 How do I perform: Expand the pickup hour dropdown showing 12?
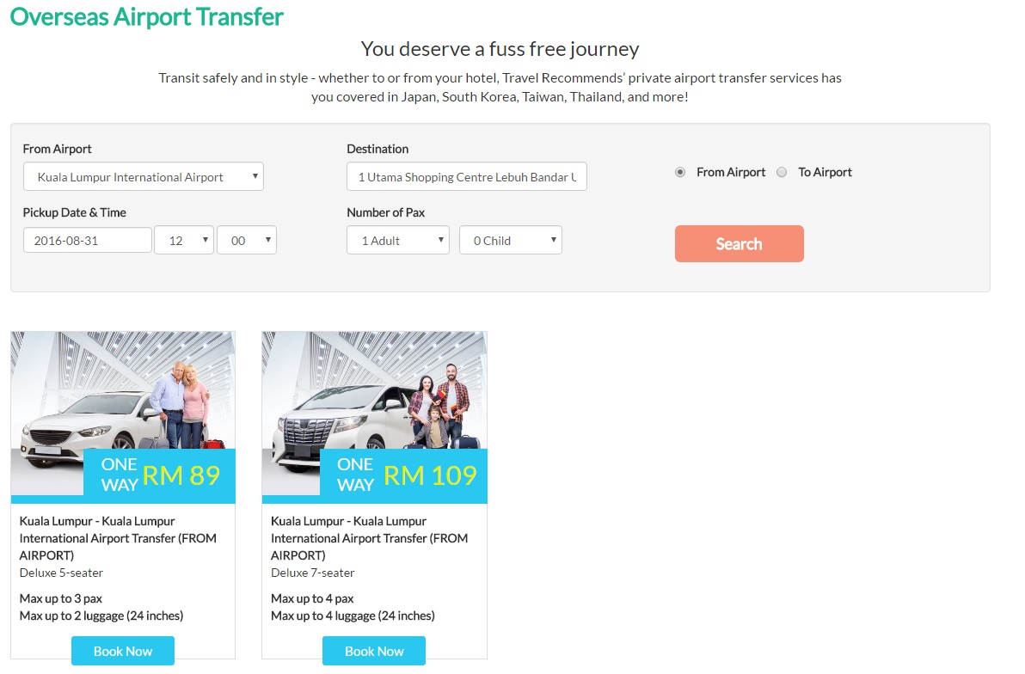pos(183,241)
